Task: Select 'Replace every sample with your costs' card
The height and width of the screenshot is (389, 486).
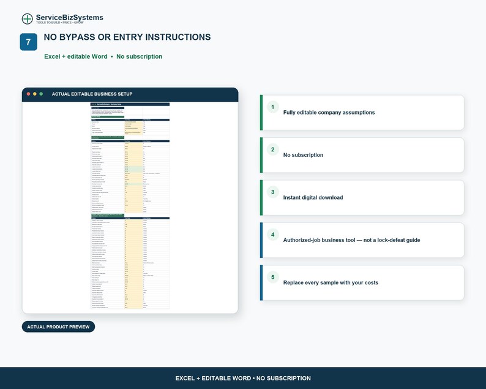Action: [362, 282]
